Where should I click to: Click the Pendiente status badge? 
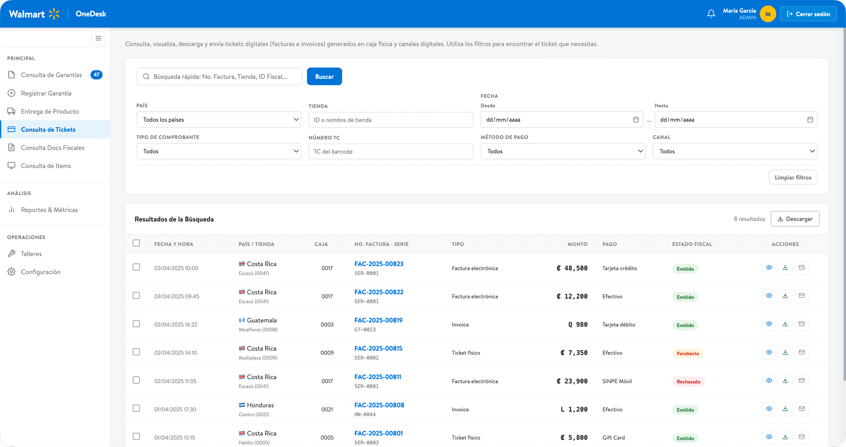pos(688,353)
